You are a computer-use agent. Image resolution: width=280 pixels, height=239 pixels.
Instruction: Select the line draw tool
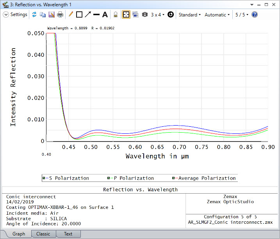(x=96, y=15)
